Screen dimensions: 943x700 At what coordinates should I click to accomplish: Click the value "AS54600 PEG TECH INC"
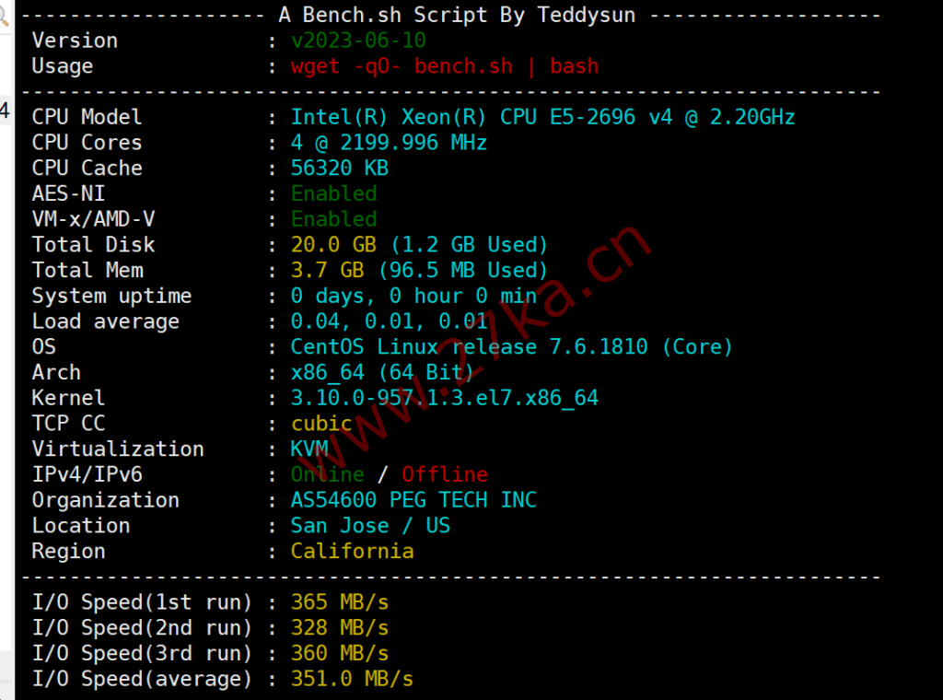coord(413,500)
